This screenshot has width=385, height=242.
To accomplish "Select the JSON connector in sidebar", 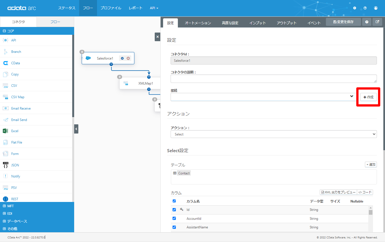I will pos(15,165).
